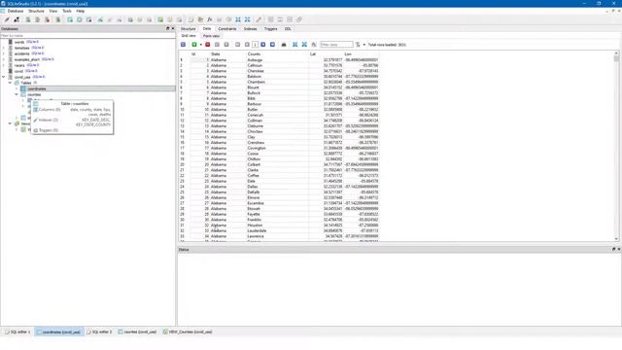This screenshot has width=622, height=350.
Task: Click the data grid vertical scrollbar thumb
Action: click(616, 58)
